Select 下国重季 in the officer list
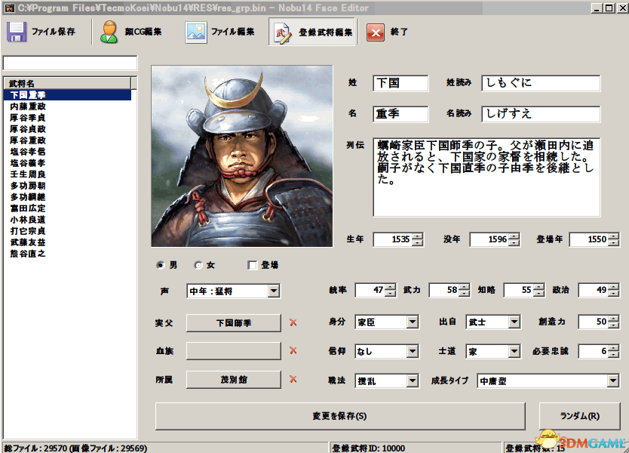629x453 pixels. pos(67,95)
